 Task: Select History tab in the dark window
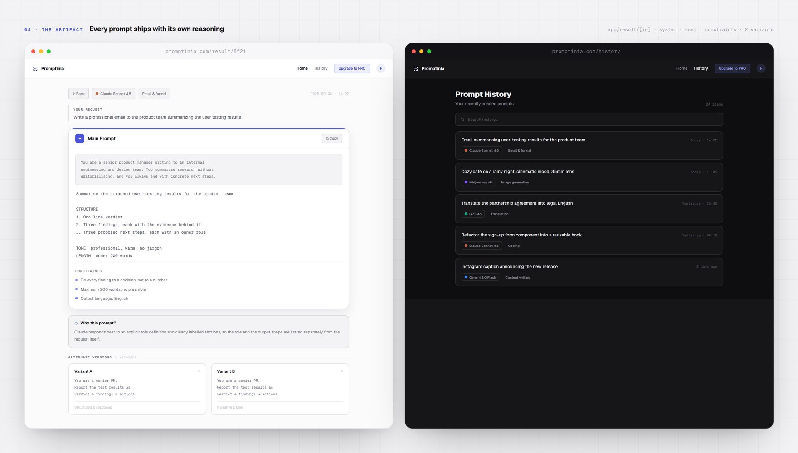click(x=701, y=68)
